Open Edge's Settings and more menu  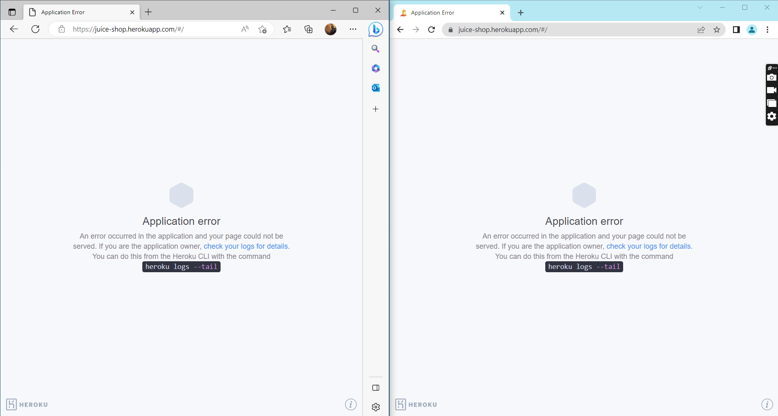tap(353, 29)
